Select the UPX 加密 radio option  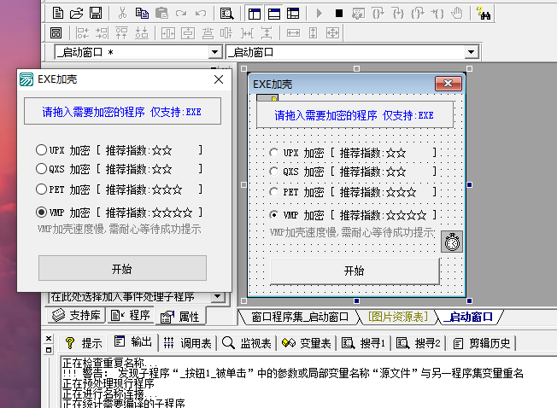point(41,150)
